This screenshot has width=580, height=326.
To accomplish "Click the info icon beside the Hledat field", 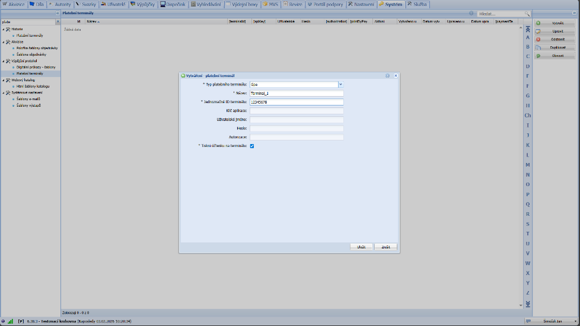I will (471, 13).
